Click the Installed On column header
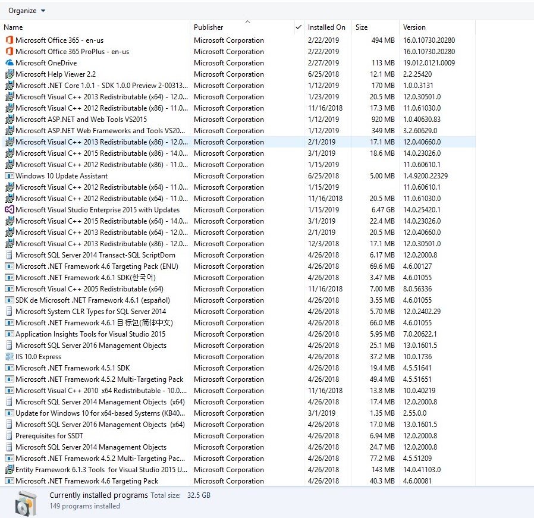 pyautogui.click(x=326, y=27)
